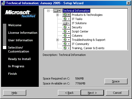Select the Technical Information tree item
Image resolution: width=132 pixels, height=99 pixels.
(76, 11)
